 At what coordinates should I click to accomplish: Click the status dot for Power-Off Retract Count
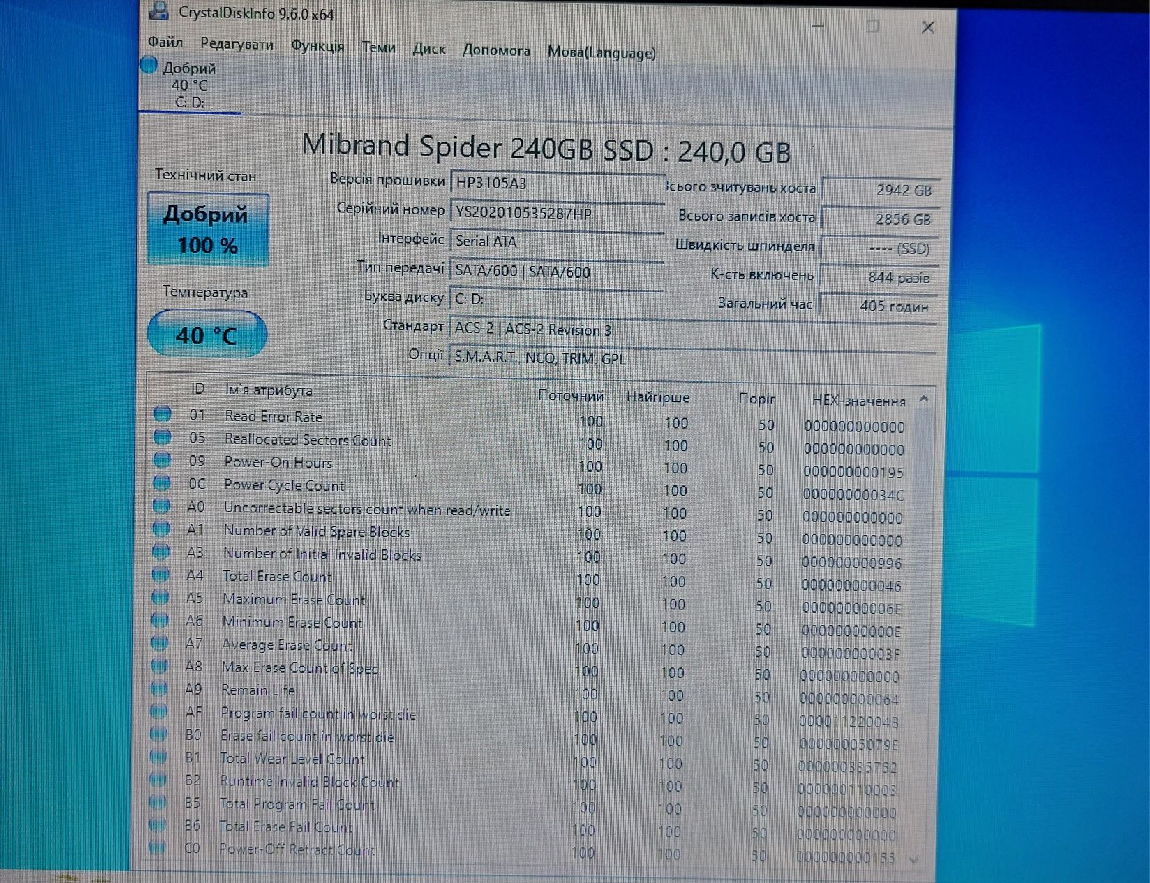tap(157, 847)
